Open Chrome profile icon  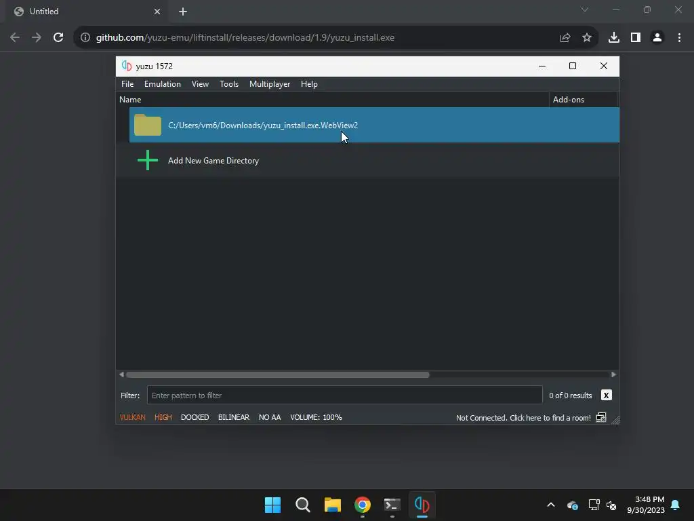(657, 38)
